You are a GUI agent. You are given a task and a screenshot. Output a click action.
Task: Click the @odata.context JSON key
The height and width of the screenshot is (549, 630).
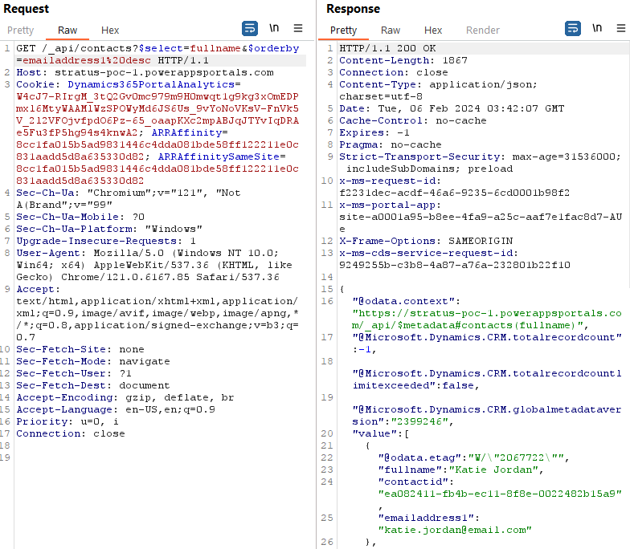pos(403,302)
